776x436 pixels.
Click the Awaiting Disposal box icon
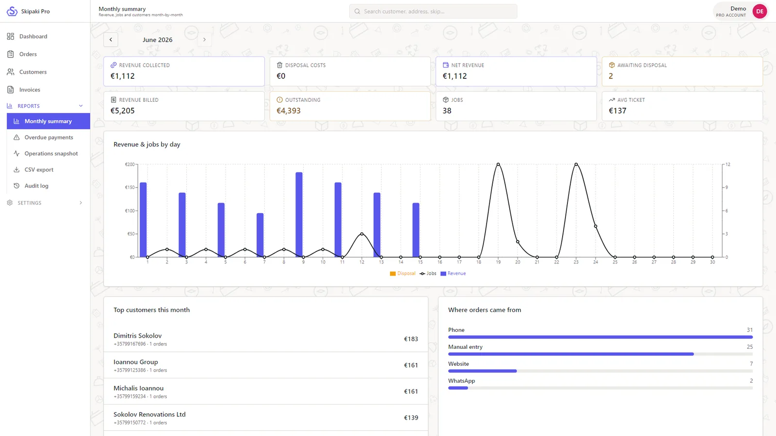pos(612,65)
